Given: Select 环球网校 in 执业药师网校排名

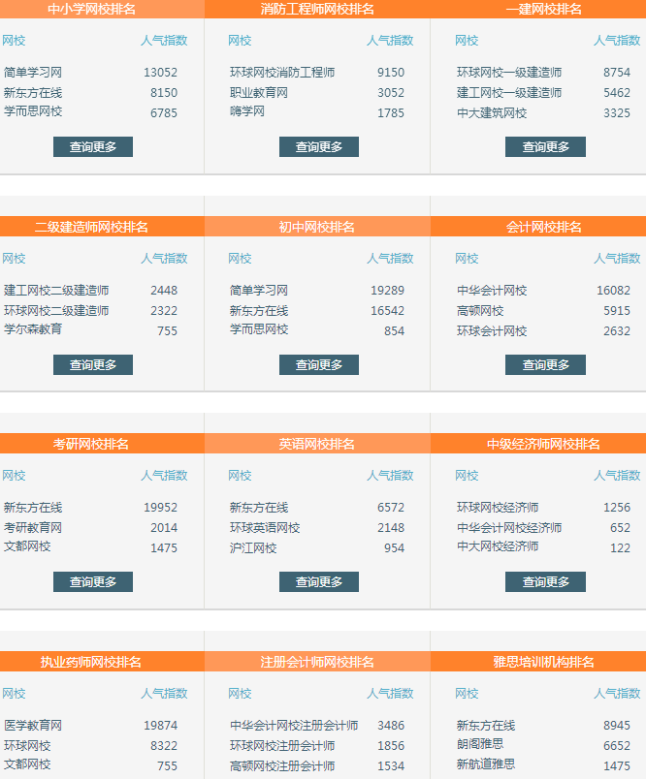Looking at the screenshot, I should pos(27,746).
